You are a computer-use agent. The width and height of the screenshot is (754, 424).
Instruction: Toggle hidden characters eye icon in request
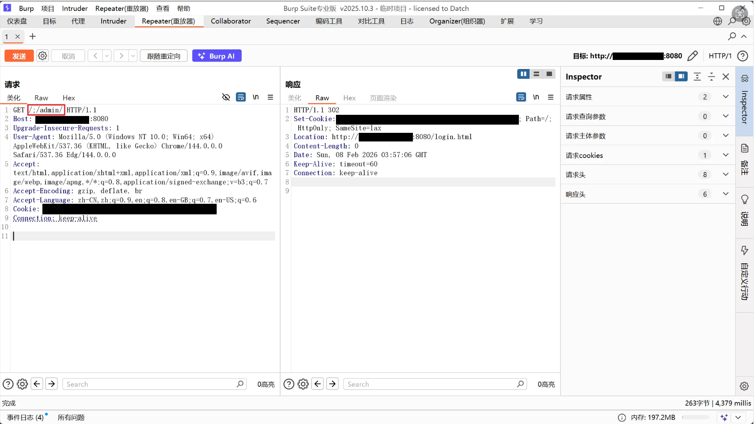[226, 97]
